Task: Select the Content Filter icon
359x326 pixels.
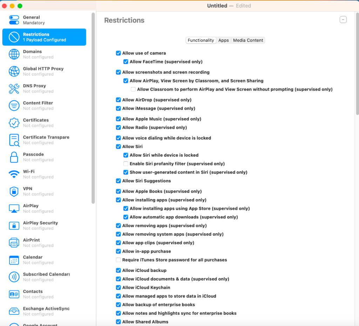Action: 14,106
